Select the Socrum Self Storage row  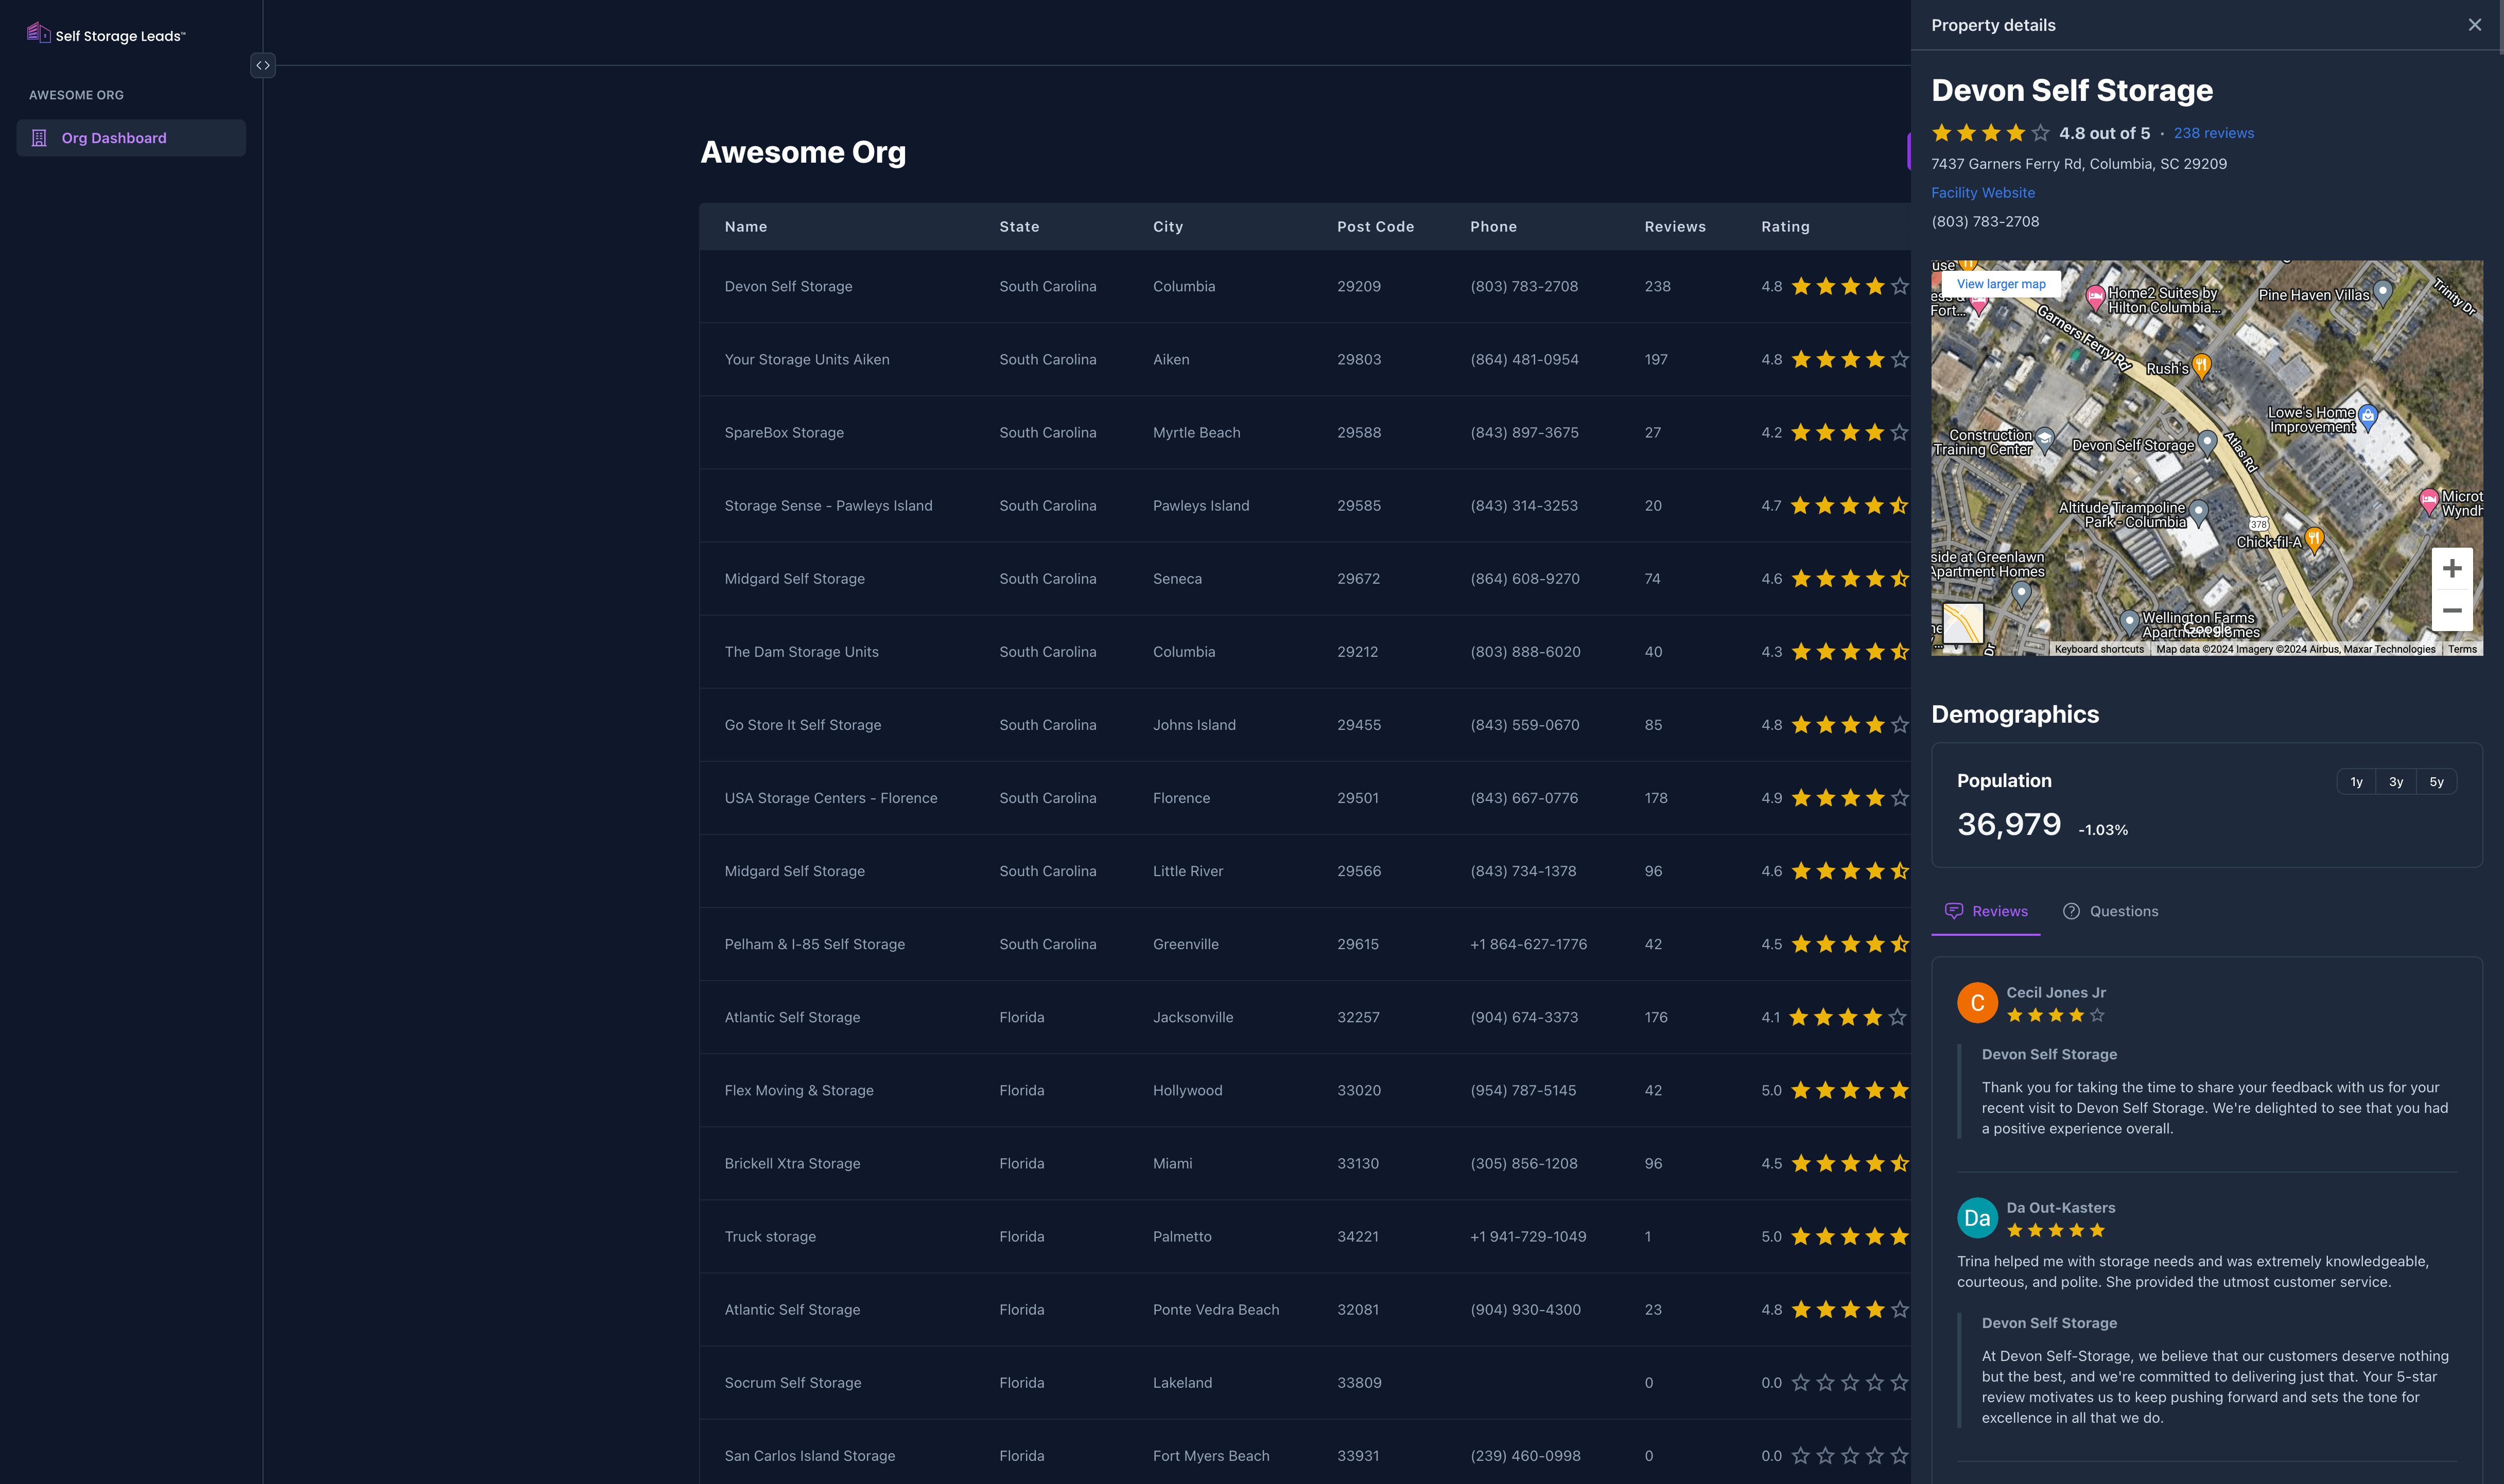1305,1382
